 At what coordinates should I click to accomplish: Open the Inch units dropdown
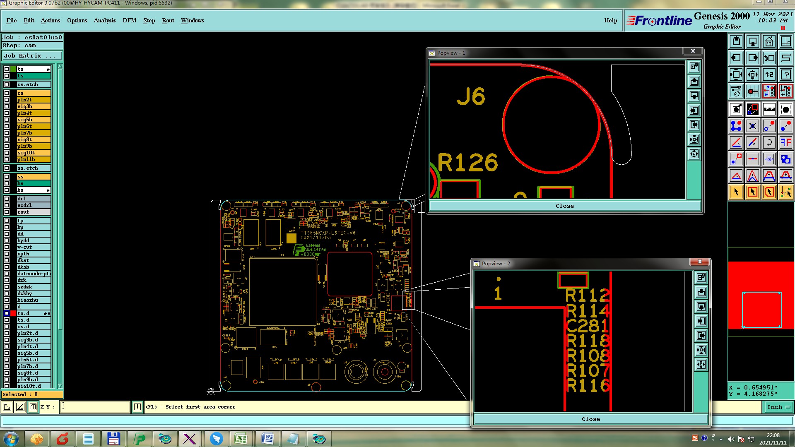(778, 407)
